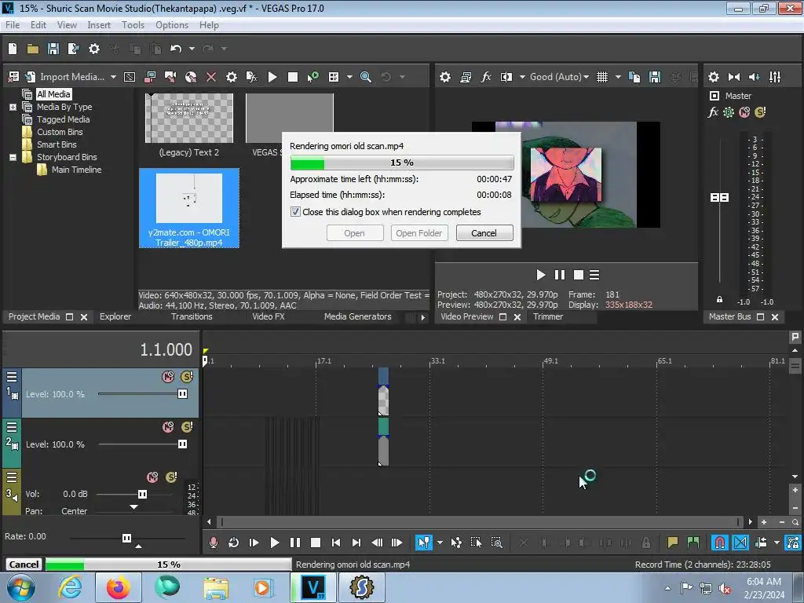Click the Search media magnifier icon

coord(366,77)
